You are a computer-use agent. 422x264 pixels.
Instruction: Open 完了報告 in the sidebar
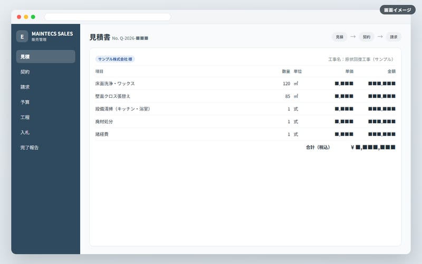(46, 147)
